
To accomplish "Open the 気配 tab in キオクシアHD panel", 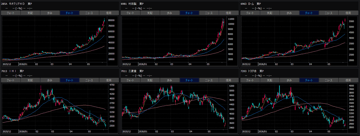I will (30, 13).
